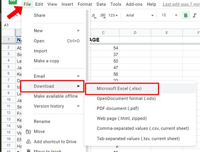Download as Microsoft Excel (.xlsx)
The width and height of the screenshot is (200, 152).
(x=141, y=89)
